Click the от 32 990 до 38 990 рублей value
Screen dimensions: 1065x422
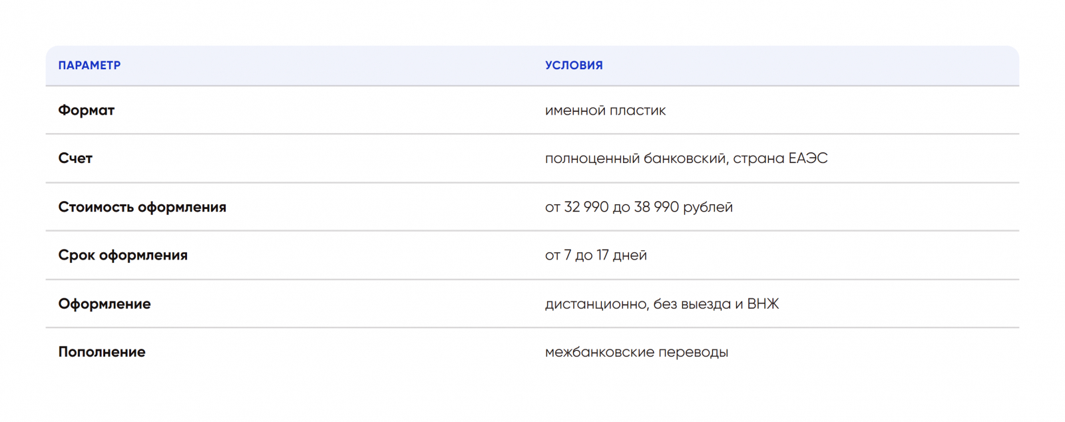pyautogui.click(x=639, y=207)
